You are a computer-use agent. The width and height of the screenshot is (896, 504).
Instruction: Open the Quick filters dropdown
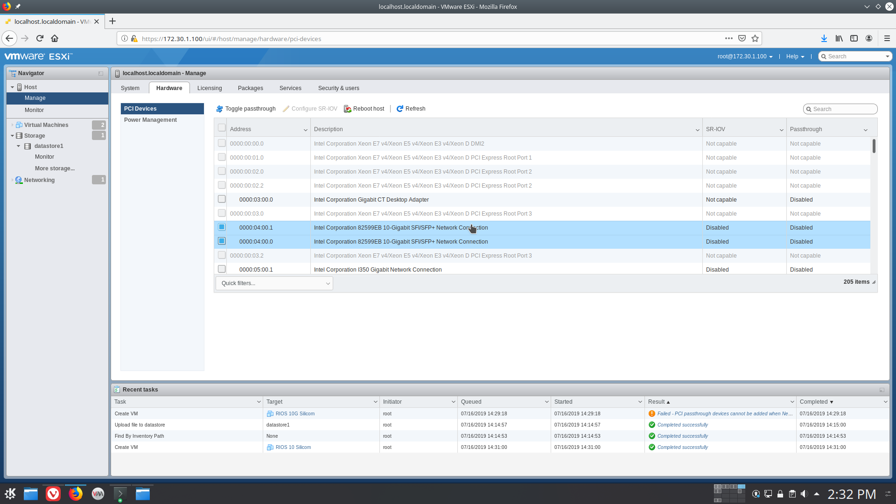point(274,283)
